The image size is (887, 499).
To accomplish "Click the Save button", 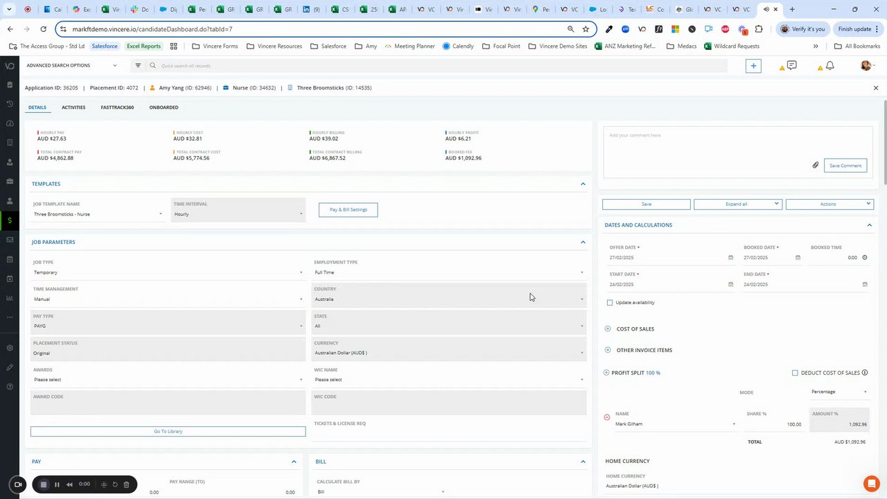I will click(x=647, y=204).
